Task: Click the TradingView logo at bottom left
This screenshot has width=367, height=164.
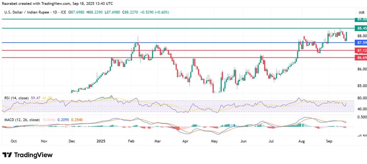Action: click(x=28, y=155)
